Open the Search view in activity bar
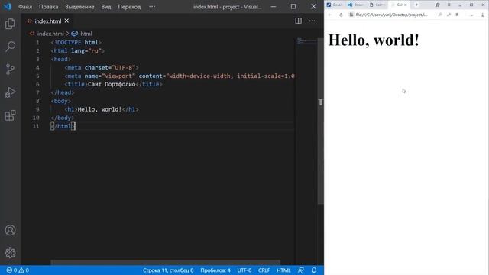 click(10, 47)
